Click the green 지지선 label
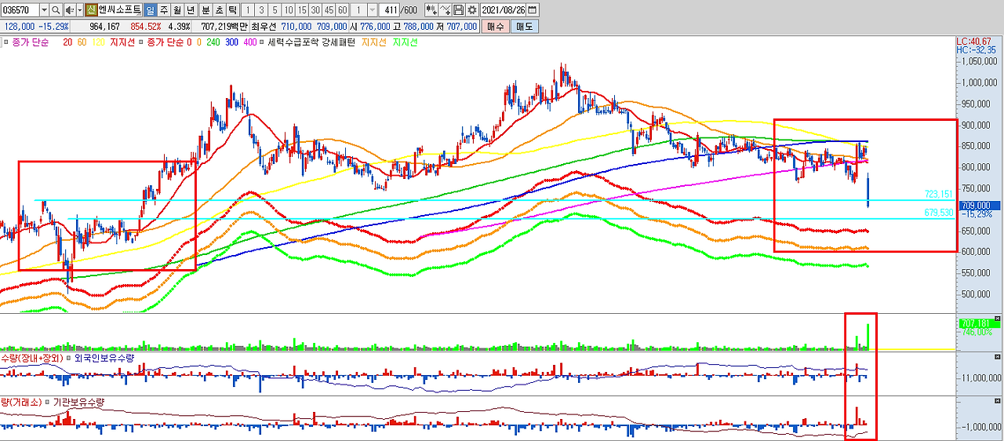The image size is (1004, 441). pos(405,42)
